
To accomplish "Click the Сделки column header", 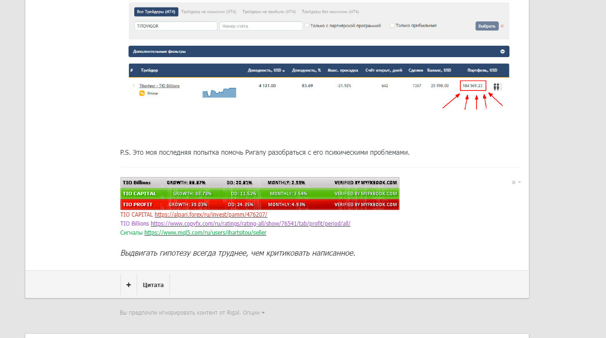I will 416,70.
